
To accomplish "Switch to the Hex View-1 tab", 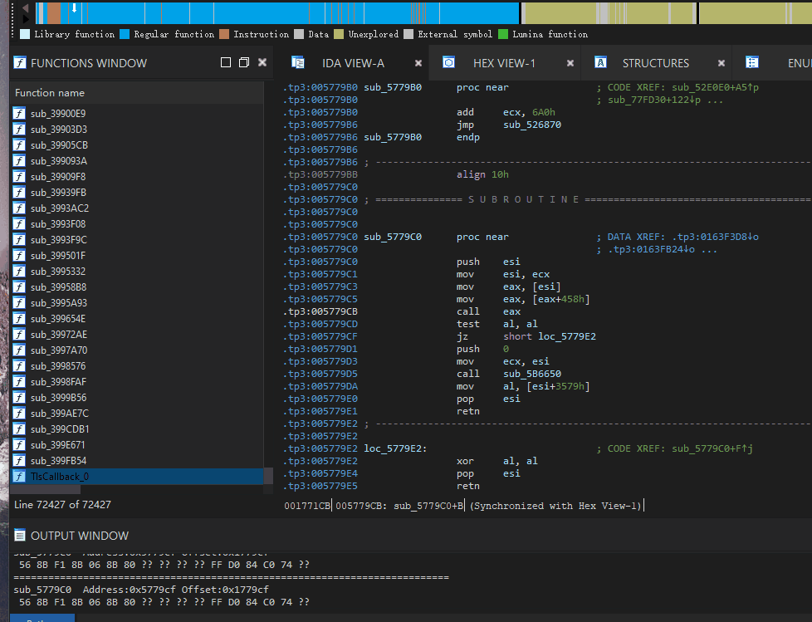I will click(504, 63).
